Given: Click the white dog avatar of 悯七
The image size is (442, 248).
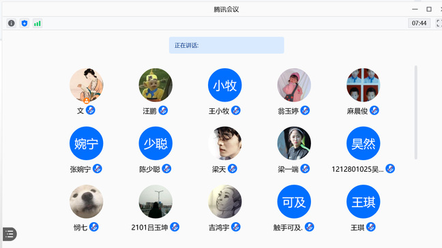Looking at the screenshot, I should 86,202.
